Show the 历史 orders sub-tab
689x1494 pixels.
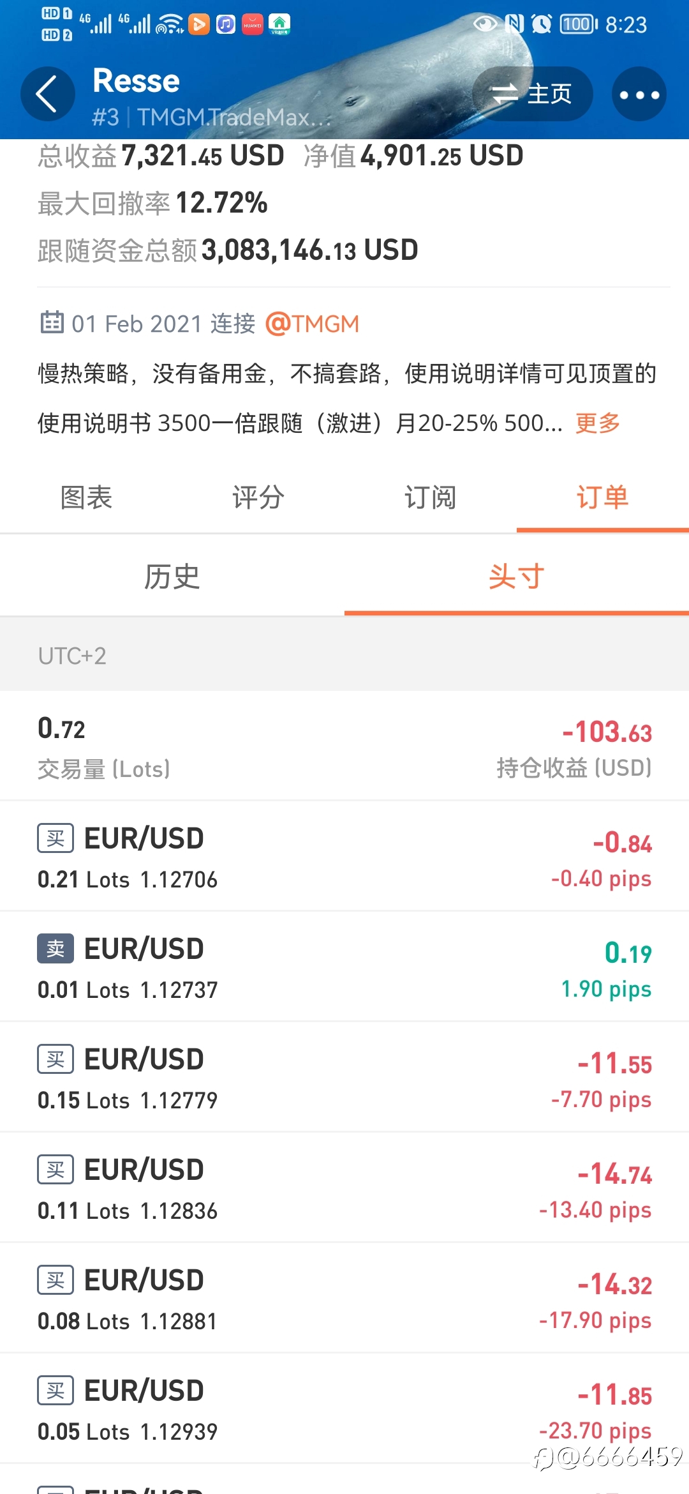(x=172, y=577)
